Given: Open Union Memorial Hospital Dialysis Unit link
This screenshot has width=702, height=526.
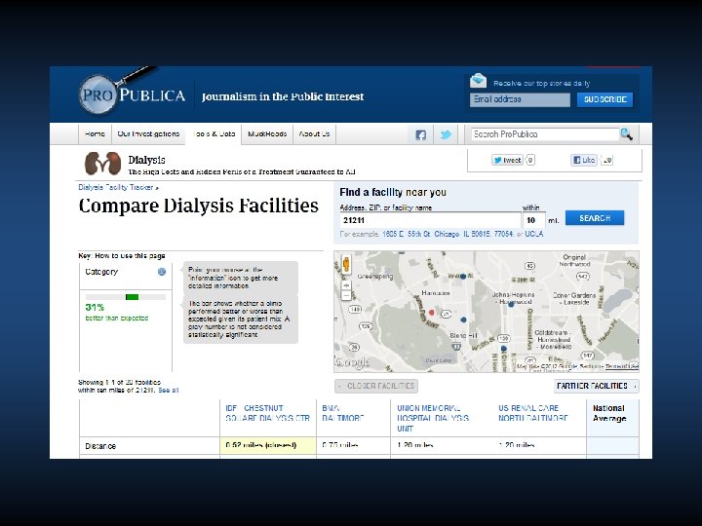Looking at the screenshot, I should (x=433, y=418).
